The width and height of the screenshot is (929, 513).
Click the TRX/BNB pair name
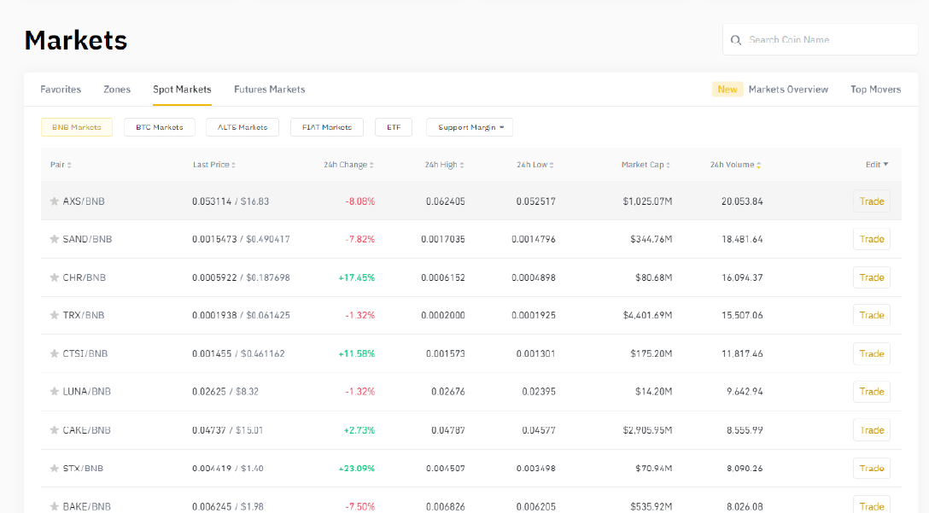84,315
